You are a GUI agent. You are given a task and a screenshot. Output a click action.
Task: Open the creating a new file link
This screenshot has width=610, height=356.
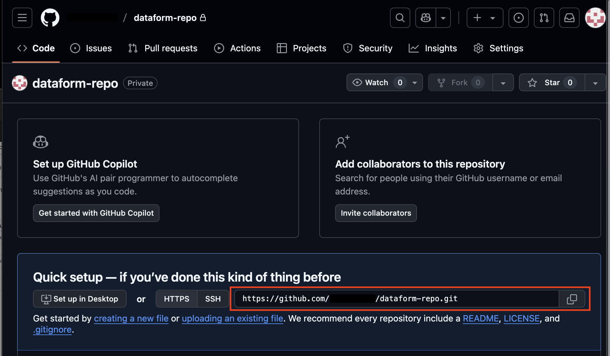(x=131, y=318)
